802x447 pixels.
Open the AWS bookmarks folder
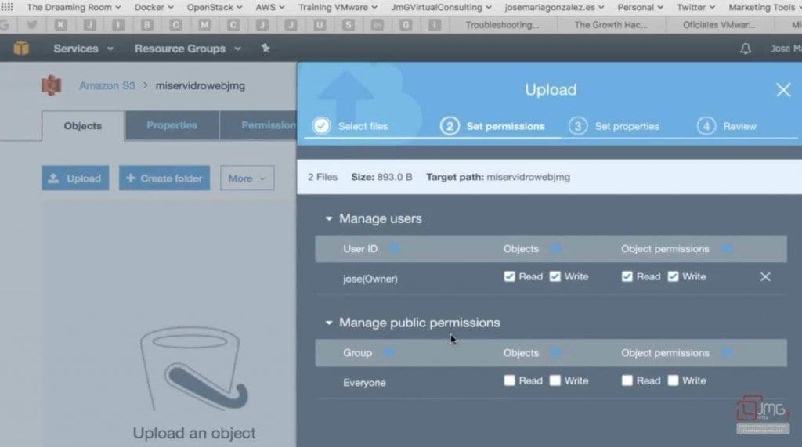coord(270,7)
